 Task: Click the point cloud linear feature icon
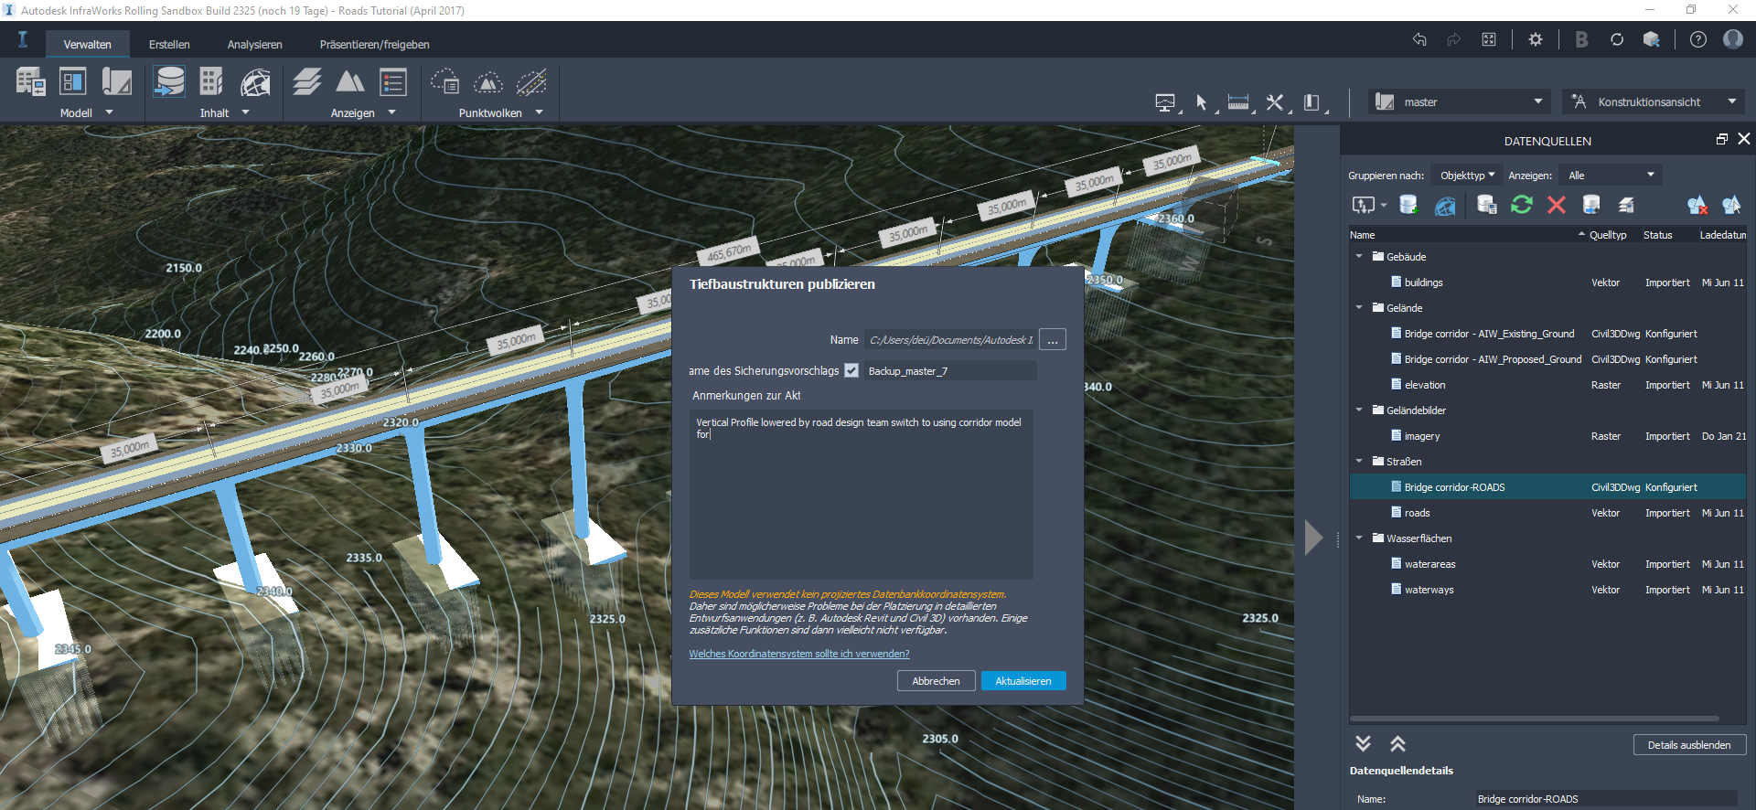tap(531, 82)
